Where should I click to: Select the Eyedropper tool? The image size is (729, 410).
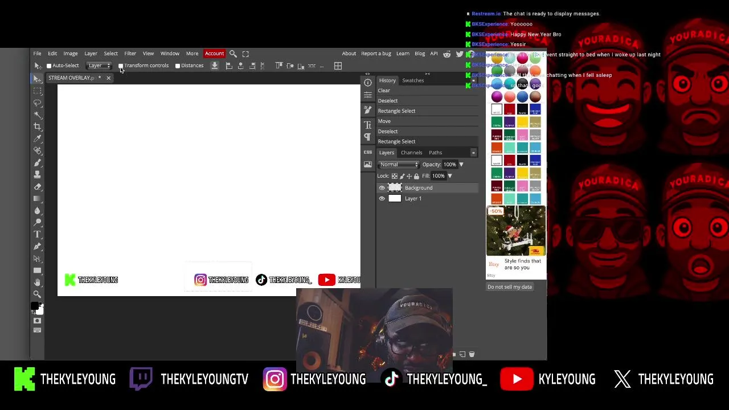[x=38, y=138]
